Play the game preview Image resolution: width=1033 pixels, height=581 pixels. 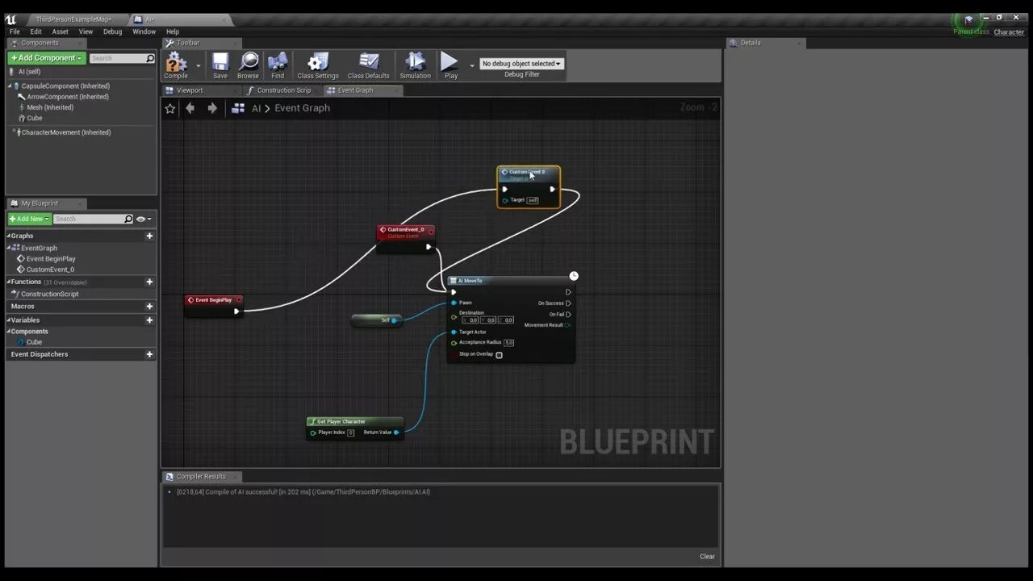[450, 65]
